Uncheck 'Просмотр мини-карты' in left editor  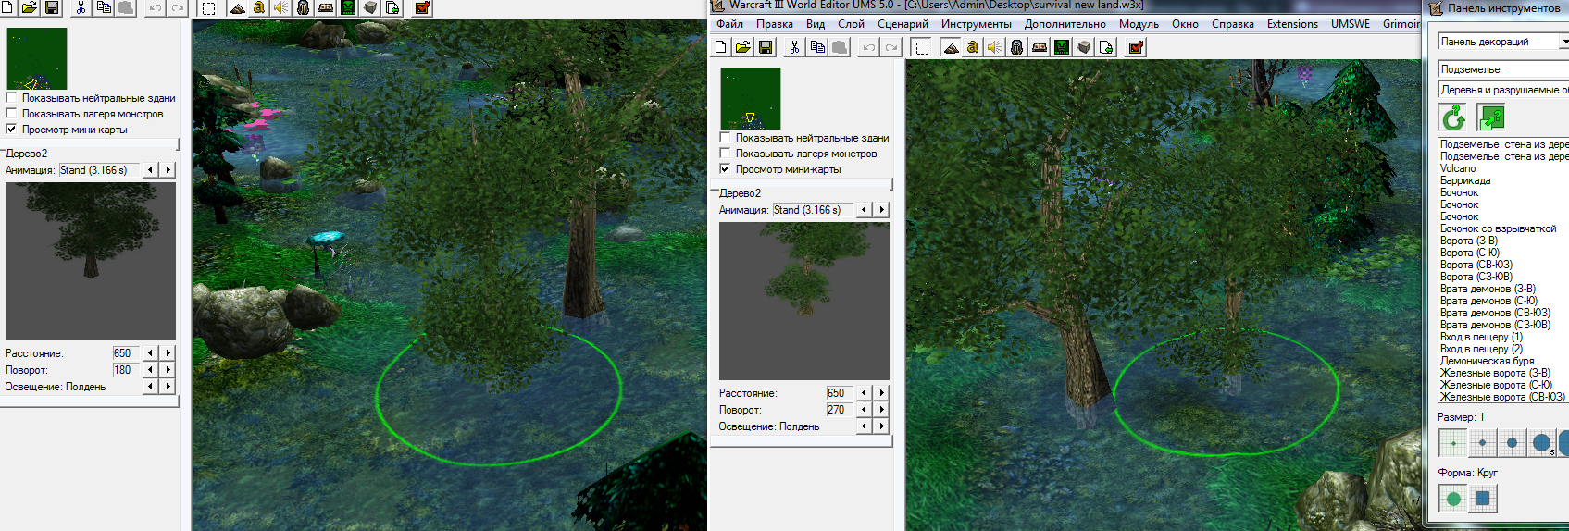[x=12, y=130]
